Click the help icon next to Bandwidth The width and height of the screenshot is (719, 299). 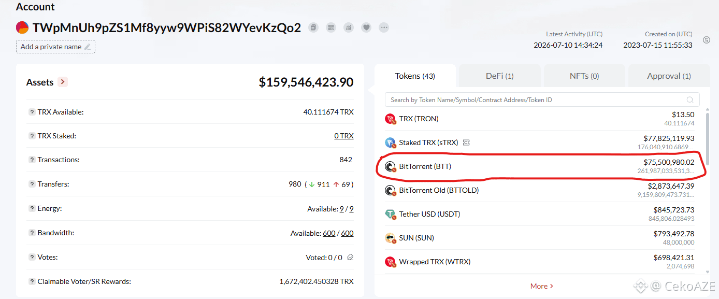[32, 233]
